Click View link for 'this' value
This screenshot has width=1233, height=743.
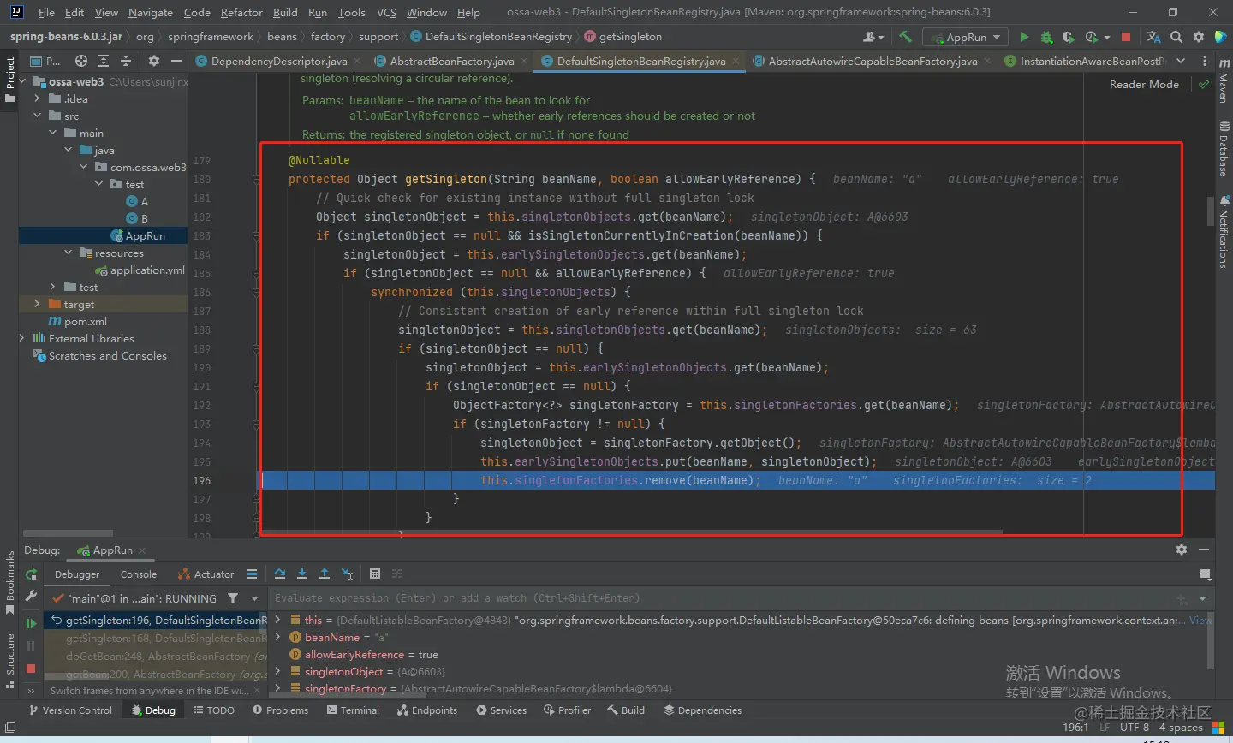[x=1201, y=620]
